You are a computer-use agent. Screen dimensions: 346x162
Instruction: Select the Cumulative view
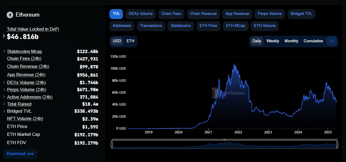313,41
